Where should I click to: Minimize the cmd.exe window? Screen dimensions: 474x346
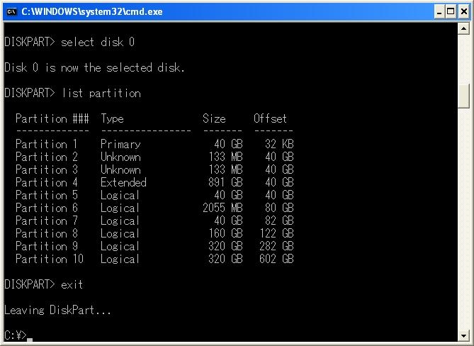(x=439, y=12)
